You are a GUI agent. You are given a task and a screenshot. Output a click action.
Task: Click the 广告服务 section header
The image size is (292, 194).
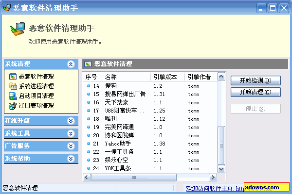point(41,146)
